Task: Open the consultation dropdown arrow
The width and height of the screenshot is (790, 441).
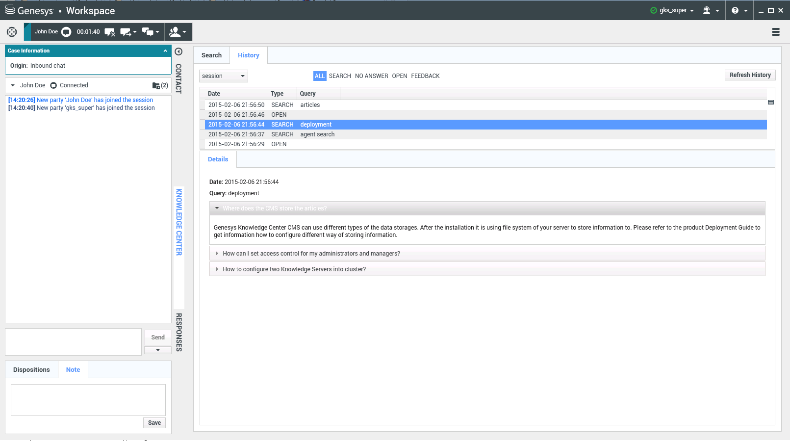Action: pyautogui.click(x=184, y=32)
